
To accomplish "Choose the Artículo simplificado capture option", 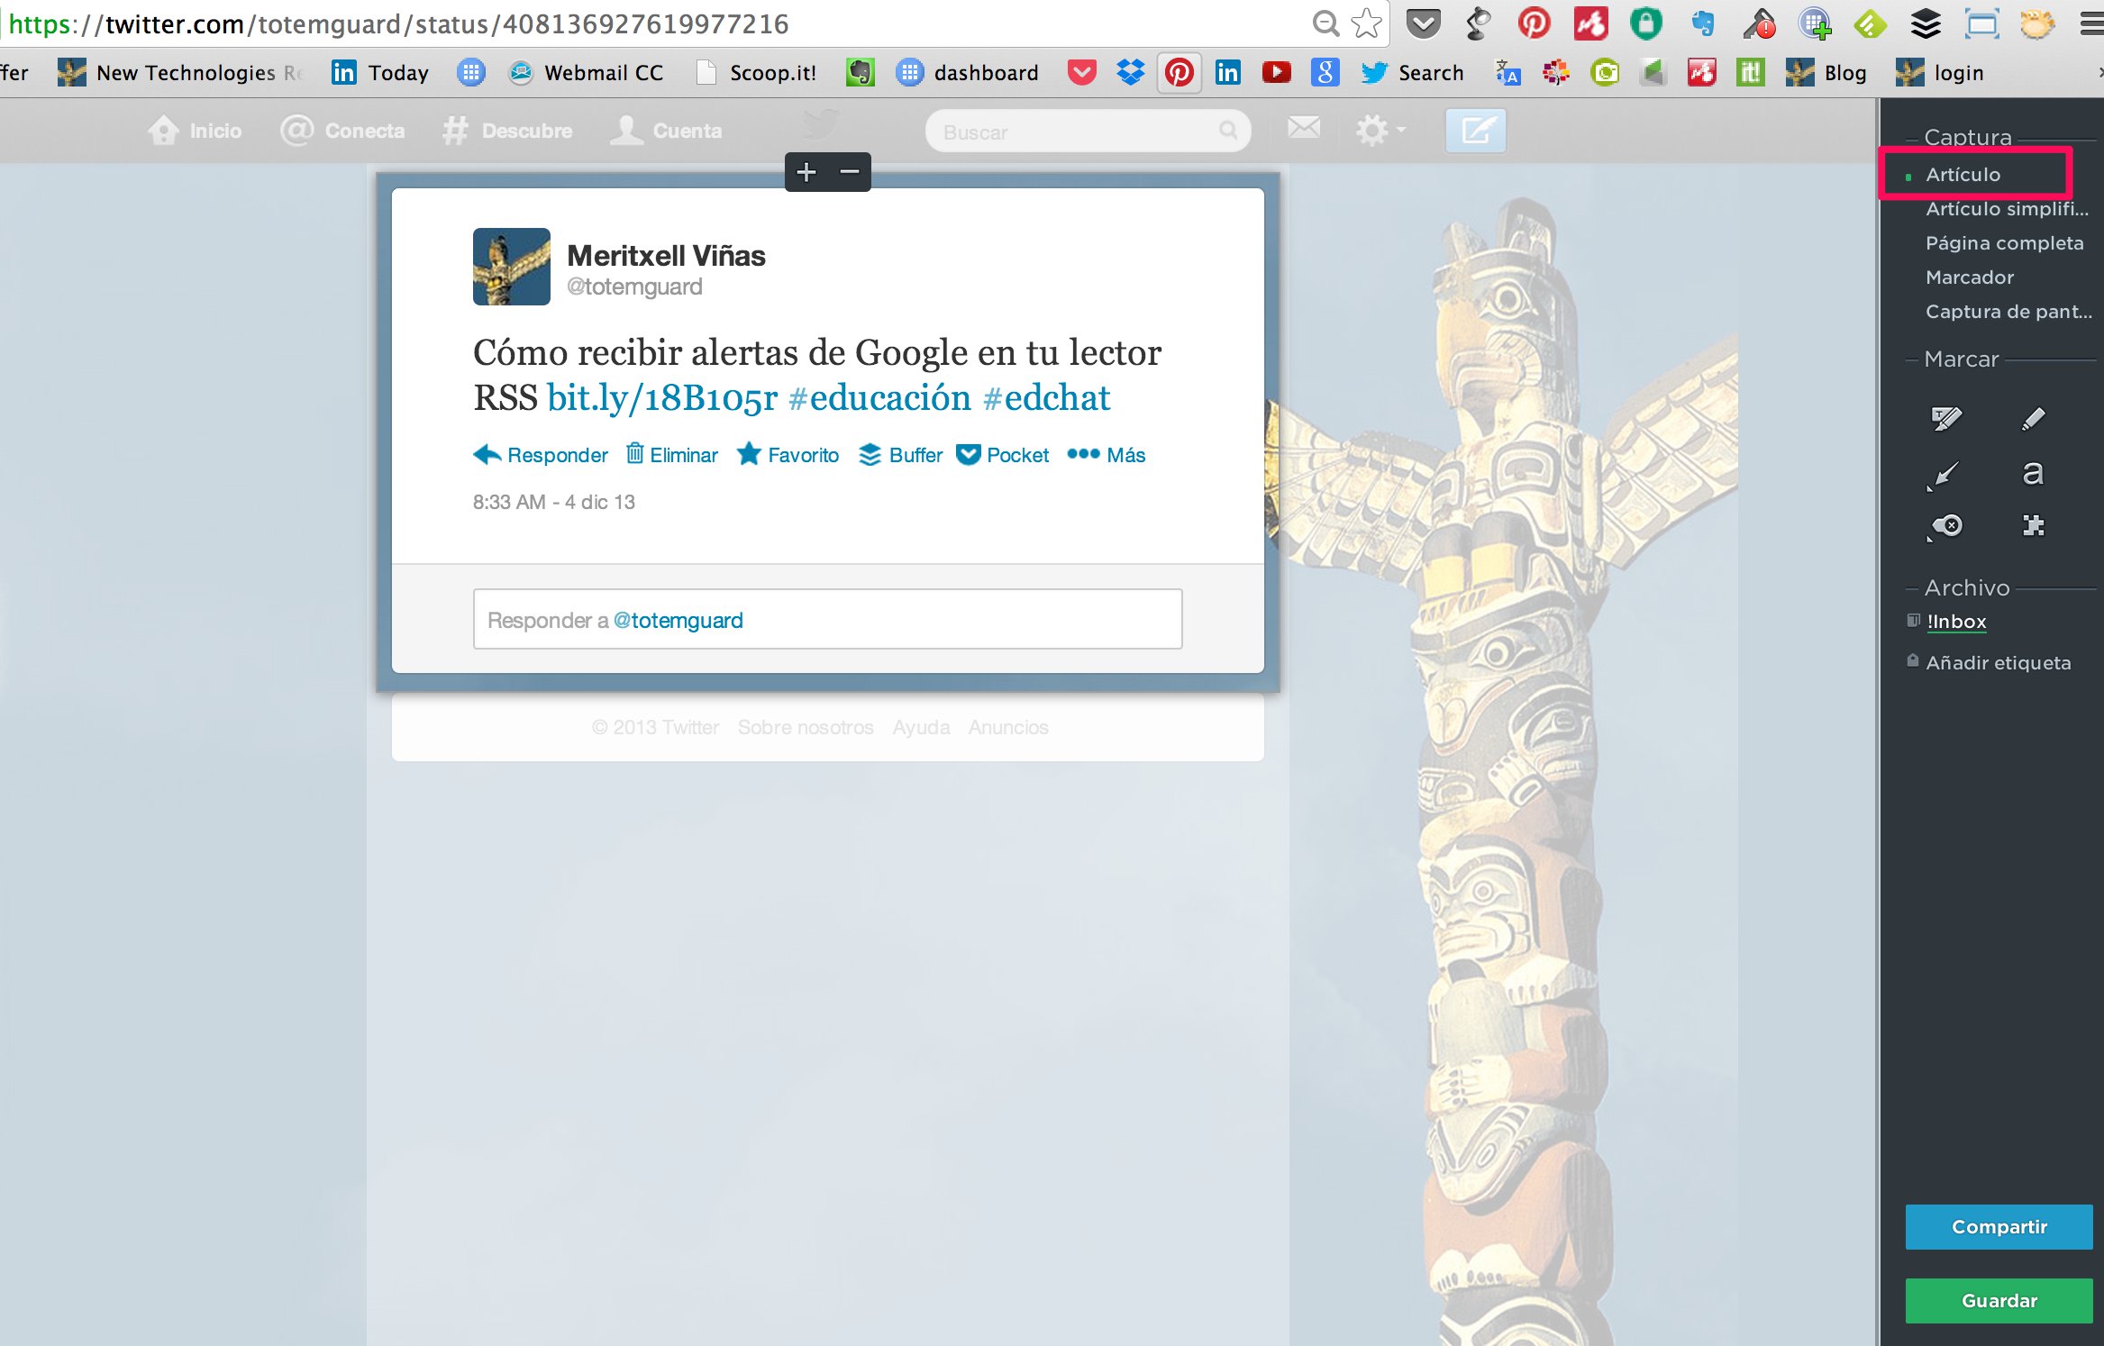I will 2007,208.
